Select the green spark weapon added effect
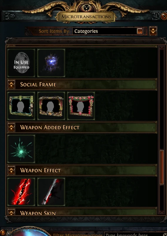 point(21,149)
